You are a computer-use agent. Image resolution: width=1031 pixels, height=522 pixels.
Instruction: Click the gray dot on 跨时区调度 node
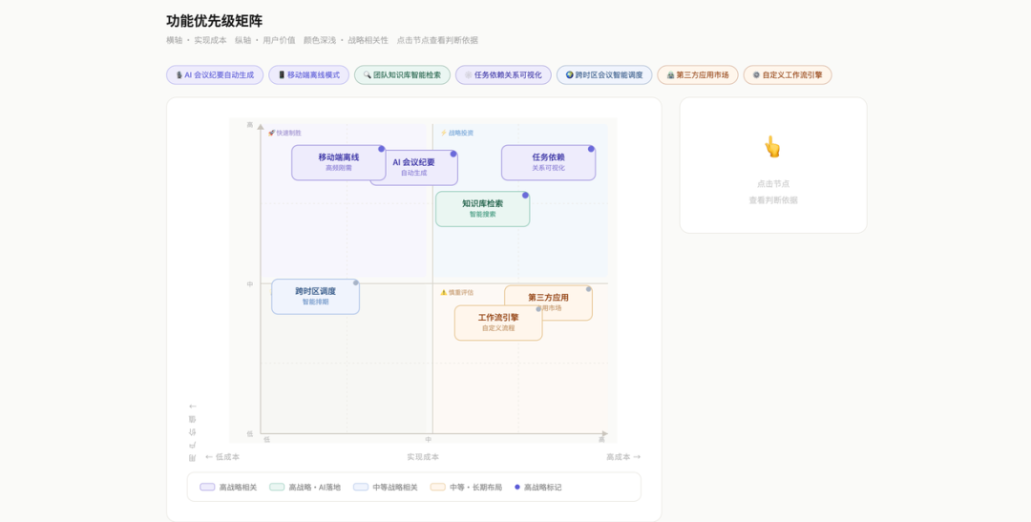[356, 282]
